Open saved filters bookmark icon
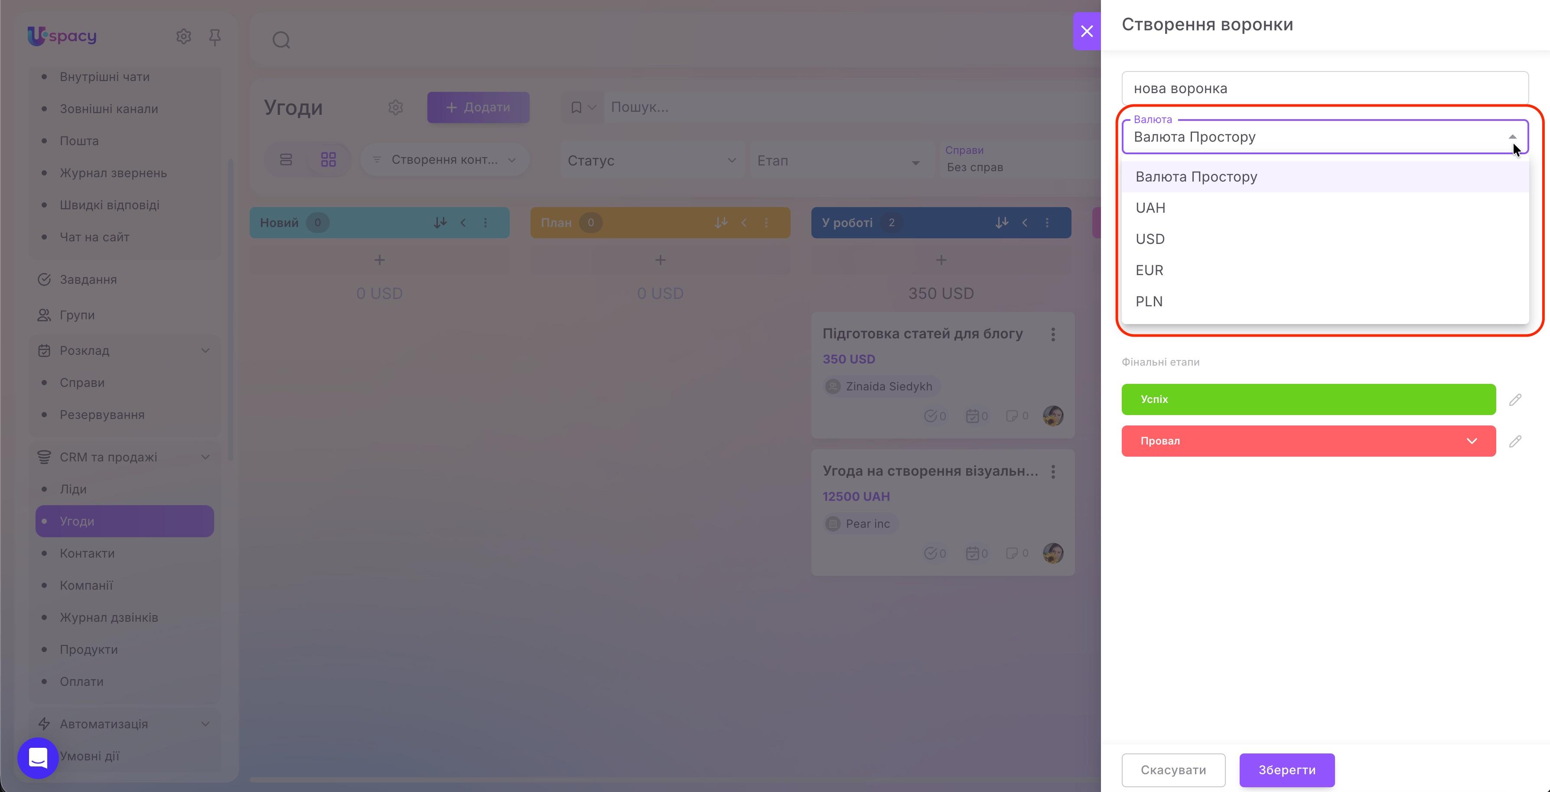 pyautogui.click(x=576, y=107)
